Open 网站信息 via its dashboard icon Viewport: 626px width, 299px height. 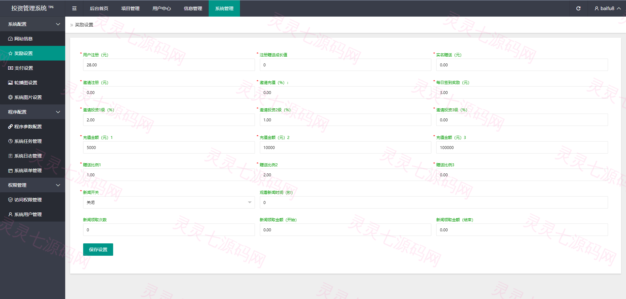click(x=10, y=39)
